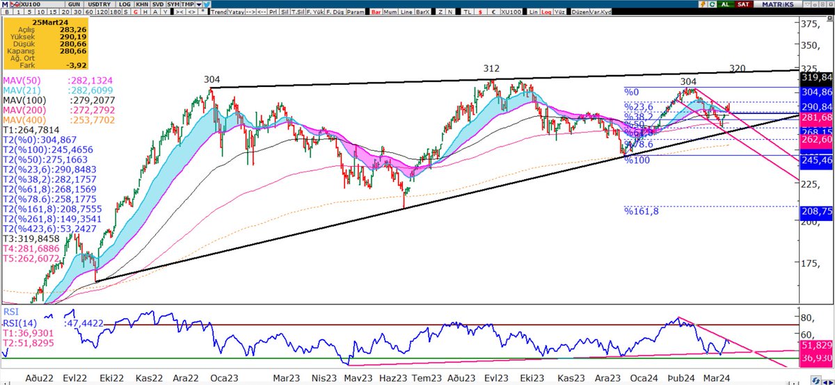This screenshot has height=385, width=835.
Task: Click the chart icon beside XU100 symbol
Action: click(x=15, y=4)
